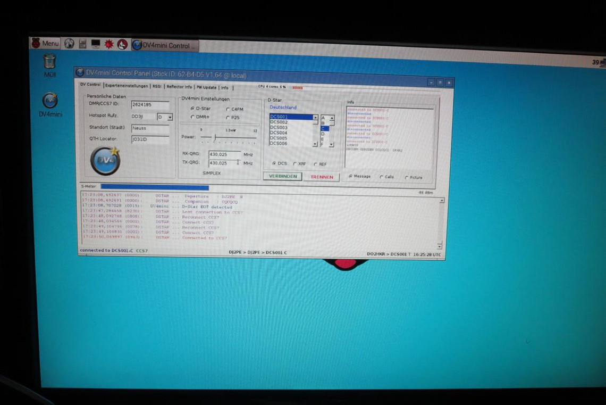Click the module list scroll-up arrow
Image resolution: width=606 pixels, height=405 pixels.
pyautogui.click(x=332, y=118)
